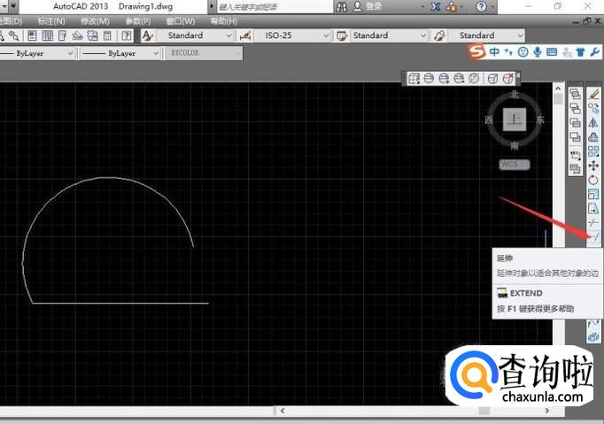Open the 修改(M) menu
This screenshot has width=604, height=424.
click(x=95, y=20)
